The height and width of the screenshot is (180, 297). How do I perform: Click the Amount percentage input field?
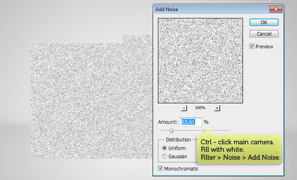(191, 122)
